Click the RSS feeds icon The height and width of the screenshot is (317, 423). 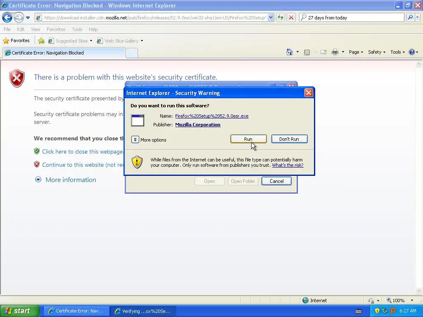307,52
